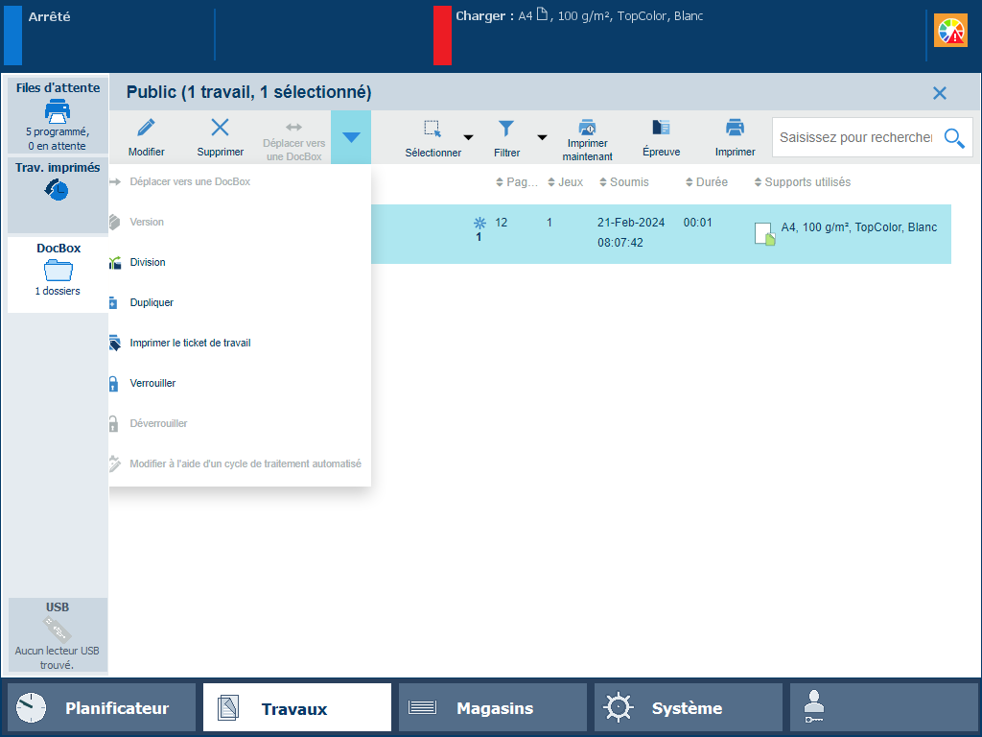The width and height of the screenshot is (982, 737).
Task: Expand the Sélectionner dropdown arrow
Action: [x=468, y=137]
